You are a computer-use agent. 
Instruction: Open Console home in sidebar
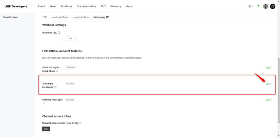click(10, 17)
